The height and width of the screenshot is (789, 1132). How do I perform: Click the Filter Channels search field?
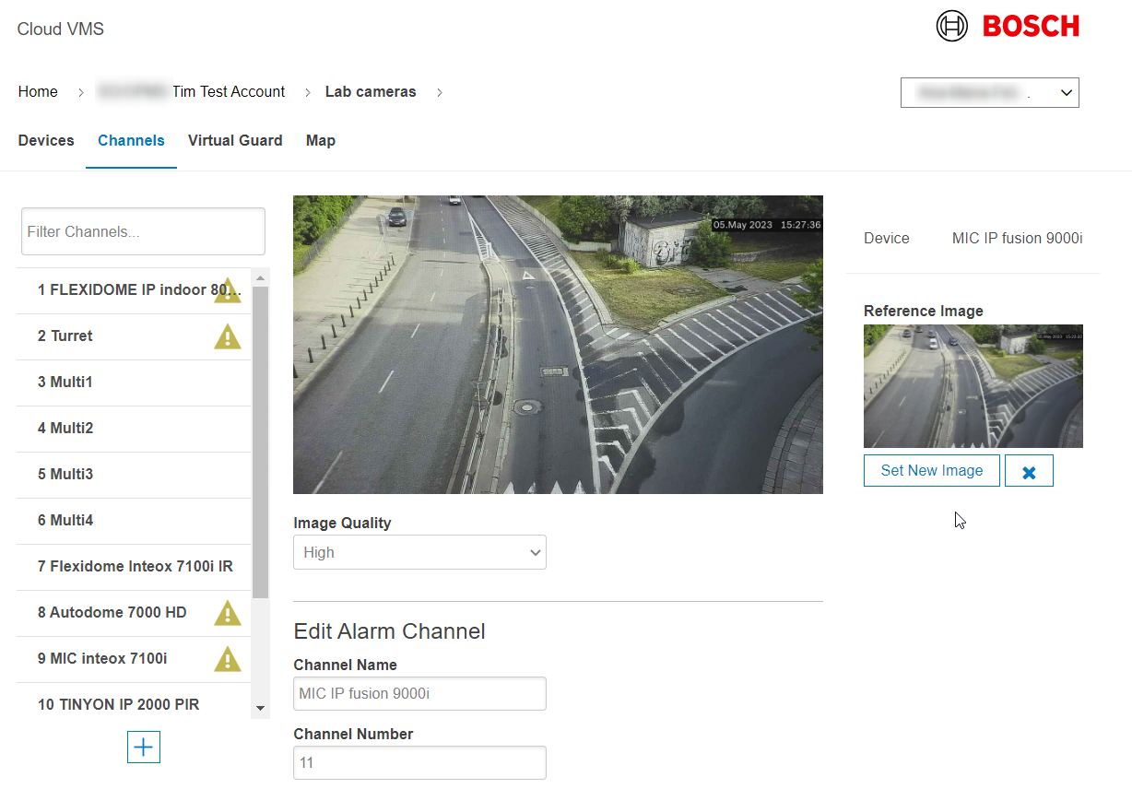[143, 231]
